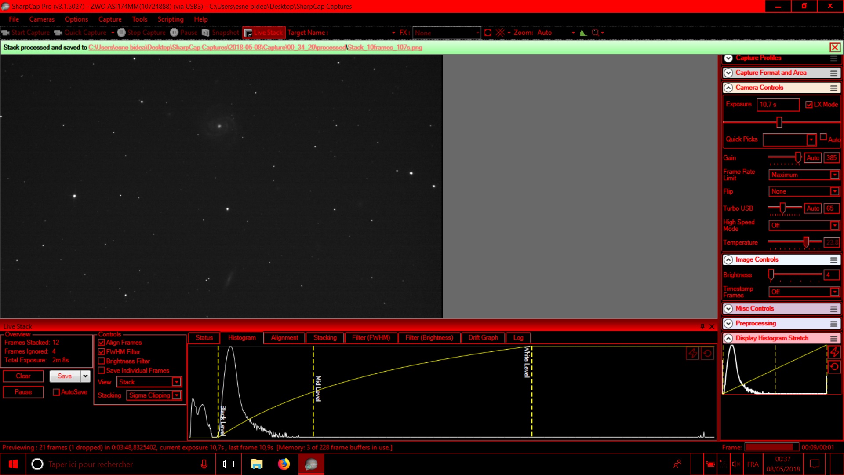Switch to the Drift Graph tab
Screen dimensions: 844x475
(483, 338)
